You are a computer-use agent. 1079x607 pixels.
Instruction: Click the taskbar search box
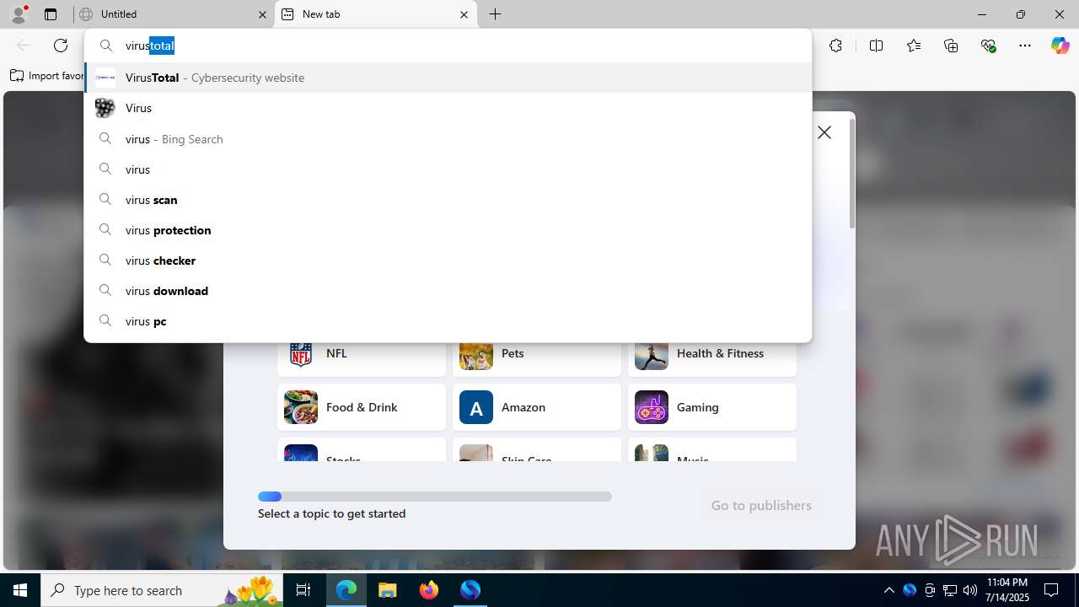[x=163, y=590]
